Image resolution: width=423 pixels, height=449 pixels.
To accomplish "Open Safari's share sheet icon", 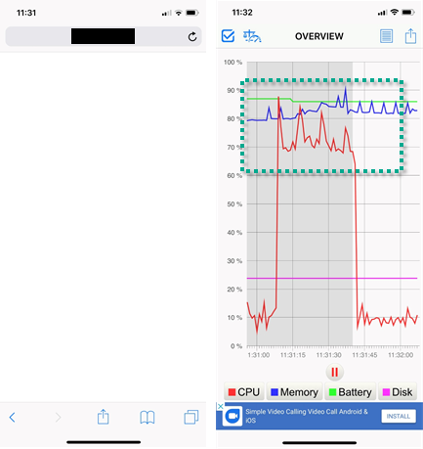I will 103,417.
